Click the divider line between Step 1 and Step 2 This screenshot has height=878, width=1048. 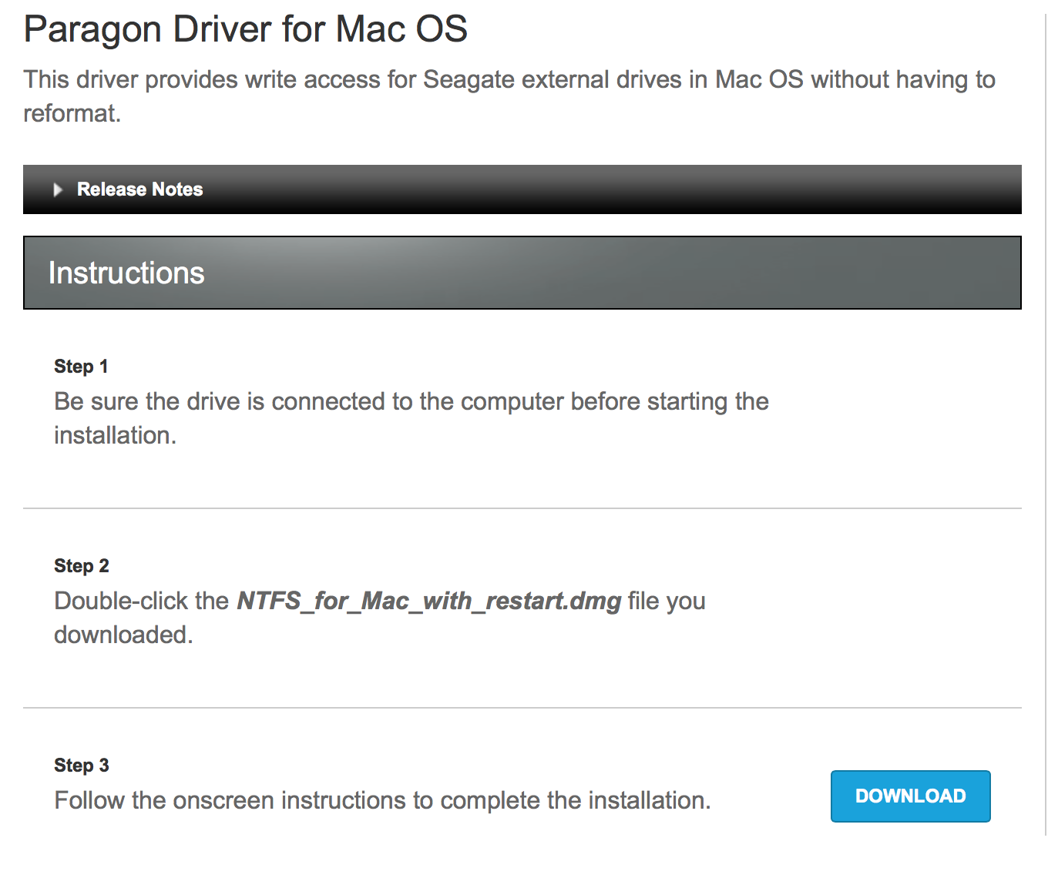tap(522, 508)
